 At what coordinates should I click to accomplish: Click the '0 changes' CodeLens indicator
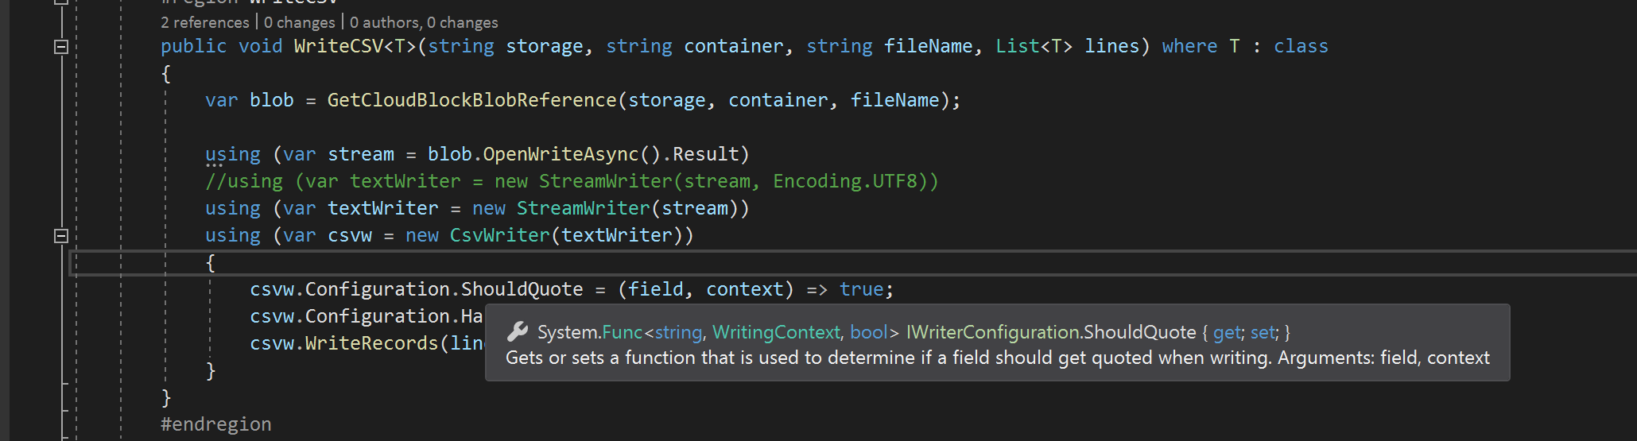tap(299, 23)
